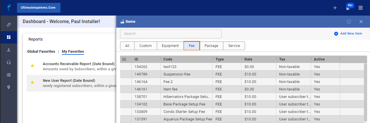Focus the Items search field
The image size is (370, 123).
[x=171, y=34]
